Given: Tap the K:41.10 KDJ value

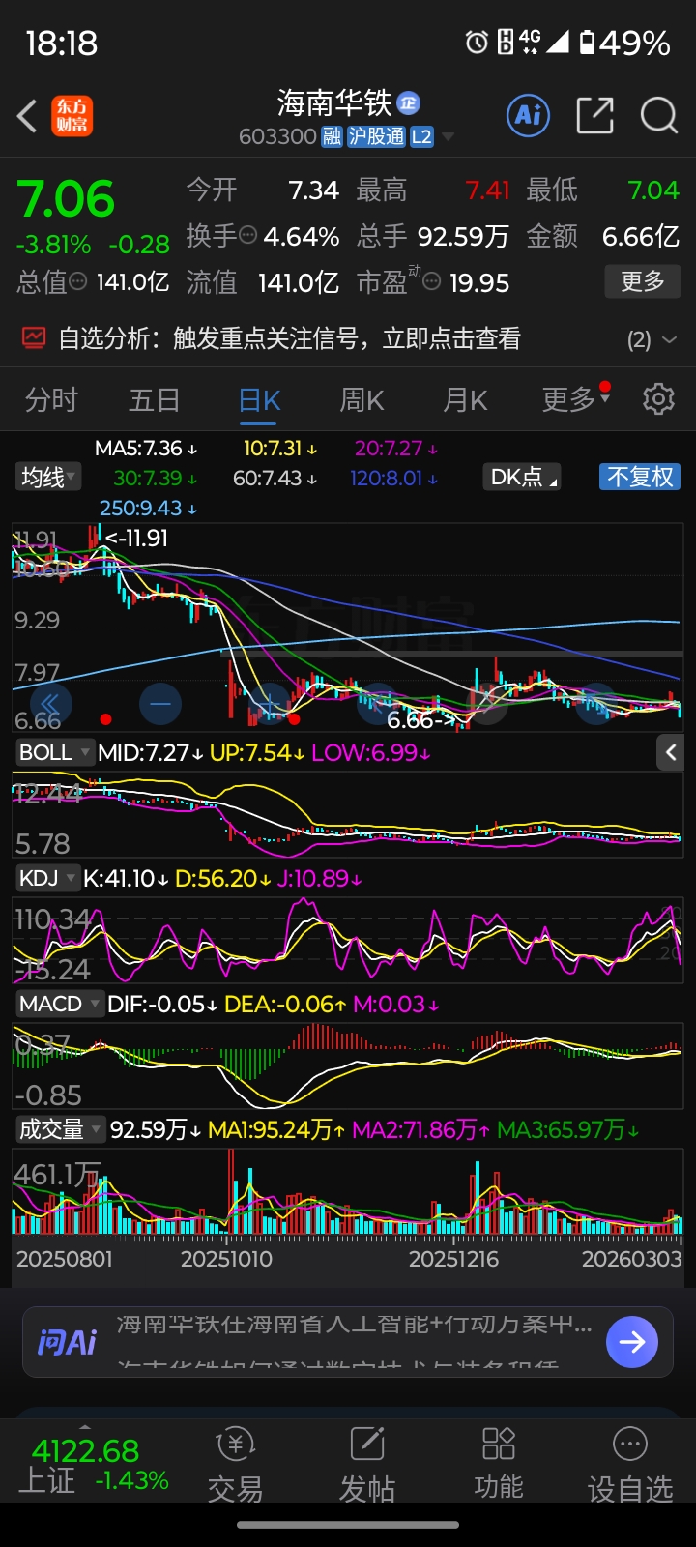Looking at the screenshot, I should [126, 878].
